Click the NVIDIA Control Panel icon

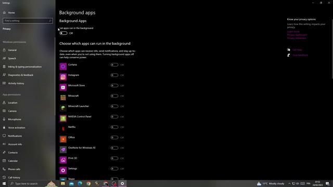[63, 118]
